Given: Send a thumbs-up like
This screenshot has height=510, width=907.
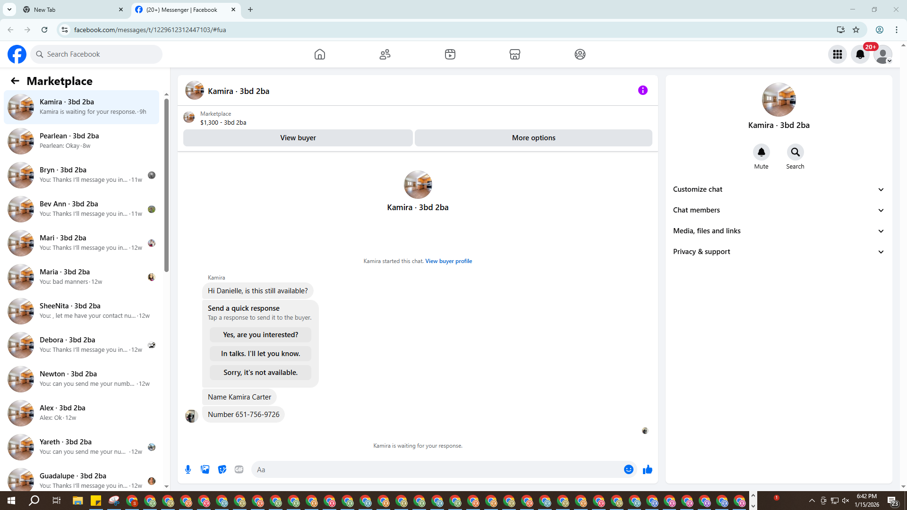Looking at the screenshot, I should click(x=647, y=469).
